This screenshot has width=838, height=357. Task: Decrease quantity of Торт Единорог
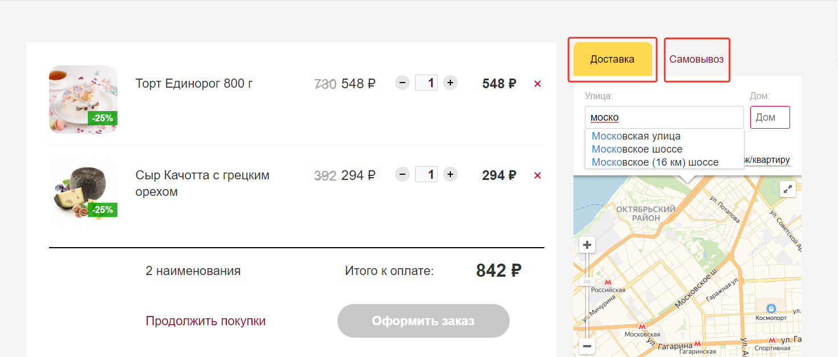click(402, 83)
